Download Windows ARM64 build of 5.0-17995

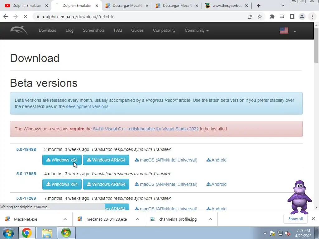tap(106, 184)
